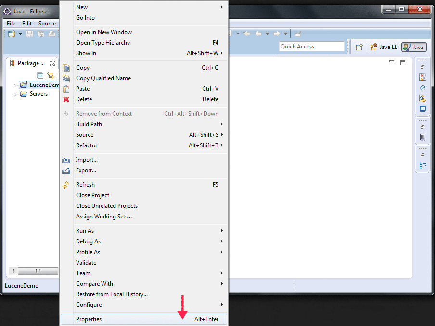Screen dimensions: 435x326
Task: Click the Back navigation arrow in toolbar
Action: 258,34
